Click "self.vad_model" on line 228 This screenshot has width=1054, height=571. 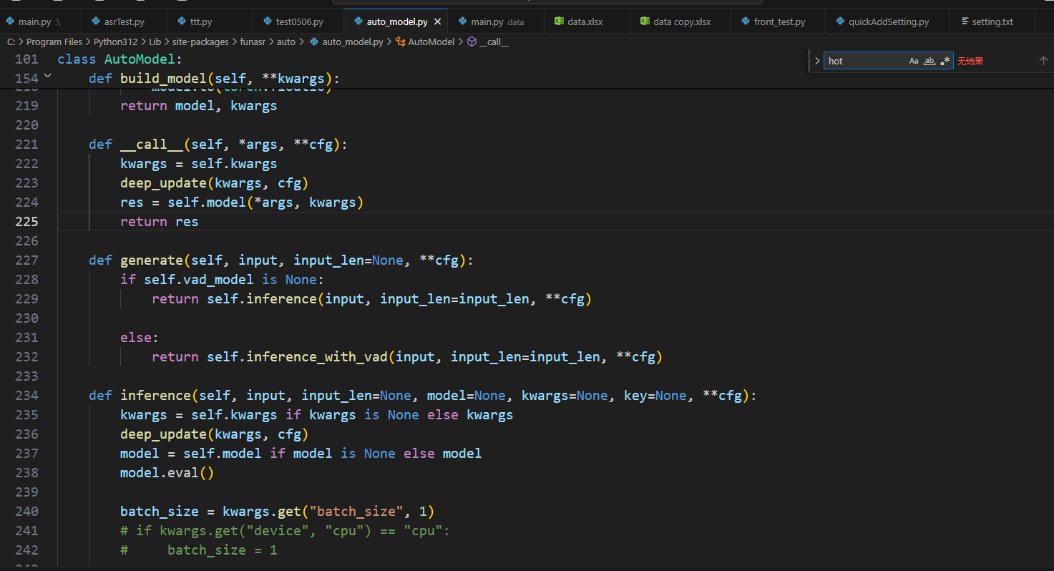pyautogui.click(x=199, y=280)
